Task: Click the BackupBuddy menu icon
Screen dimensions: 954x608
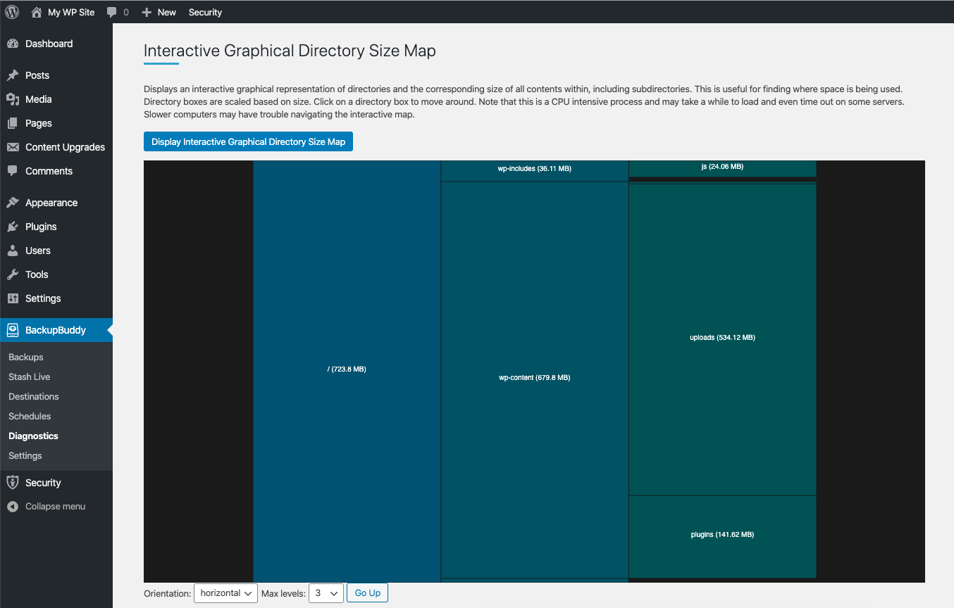Action: (13, 330)
